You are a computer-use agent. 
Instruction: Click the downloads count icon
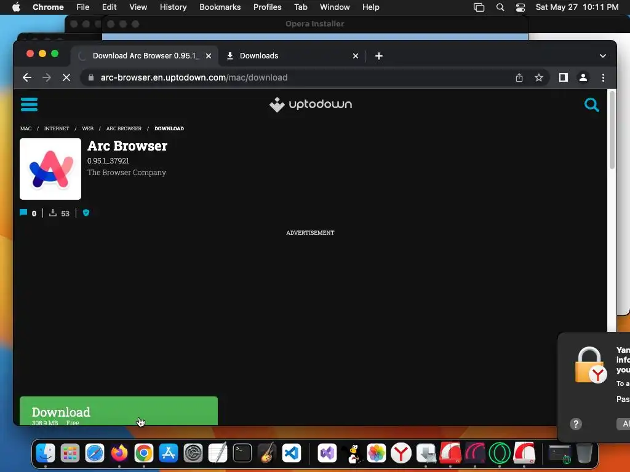[53, 213]
